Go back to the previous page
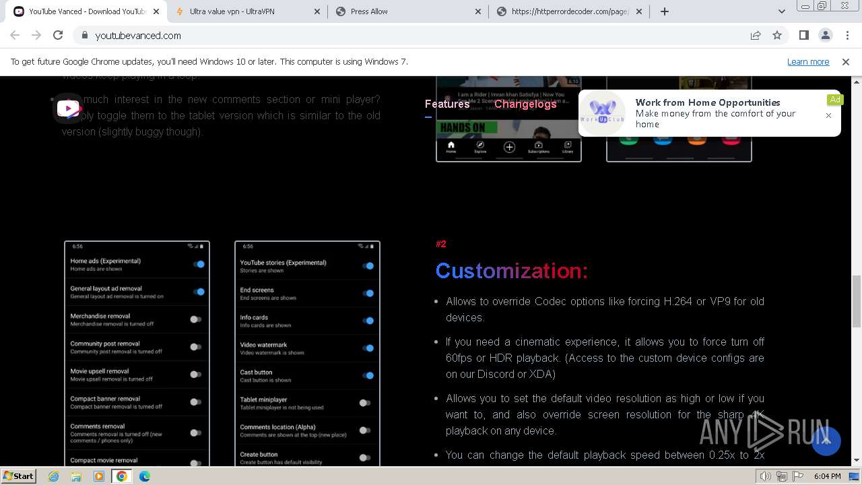The image size is (862, 485). point(15,35)
